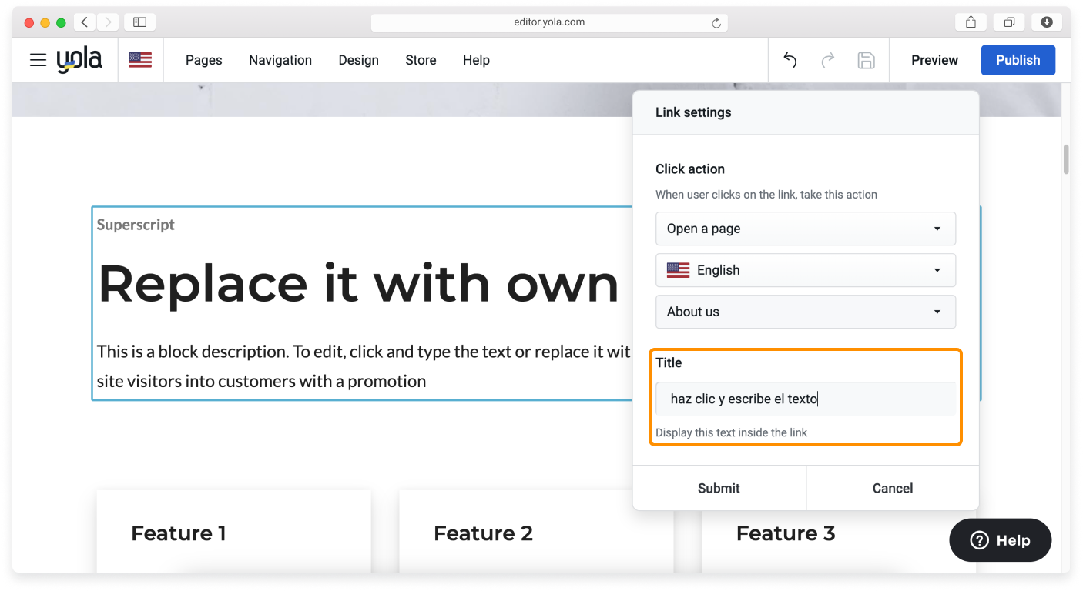
Task: Open the Design menu
Action: click(358, 60)
